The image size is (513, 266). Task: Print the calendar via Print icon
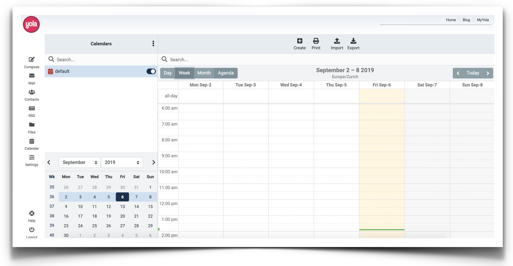316,41
